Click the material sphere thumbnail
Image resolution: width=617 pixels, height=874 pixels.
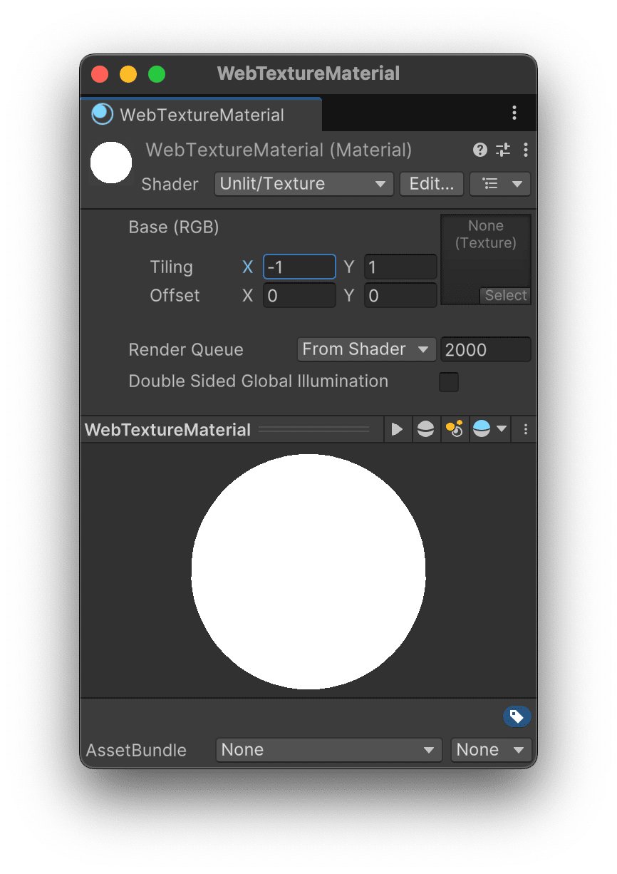coord(111,163)
